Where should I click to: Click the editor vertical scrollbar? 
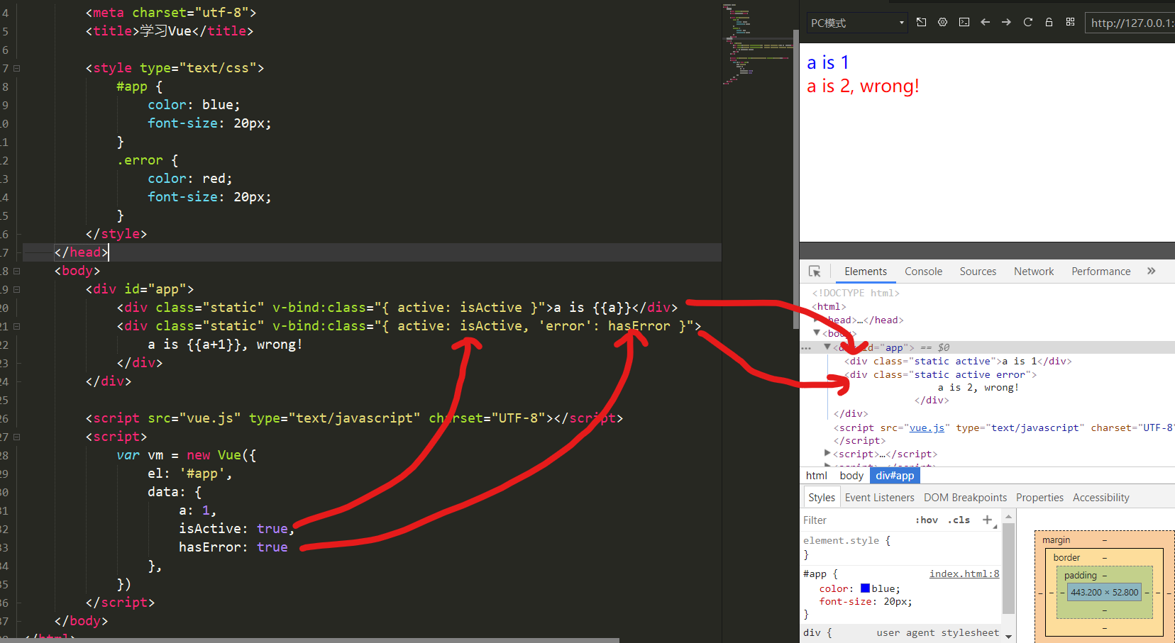[x=795, y=181]
